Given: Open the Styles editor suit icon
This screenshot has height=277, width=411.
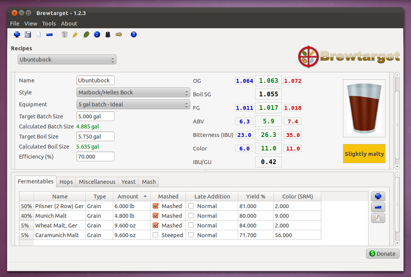Looking at the screenshot, I should click(x=108, y=34).
